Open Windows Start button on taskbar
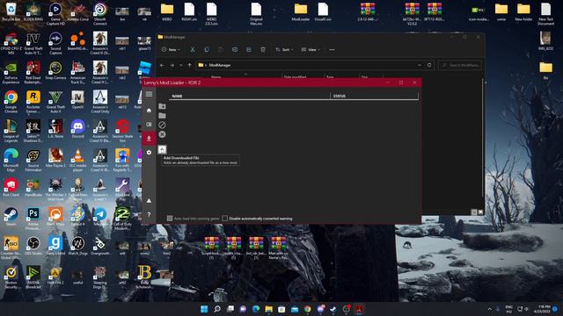The image size is (563, 316). 204,309
